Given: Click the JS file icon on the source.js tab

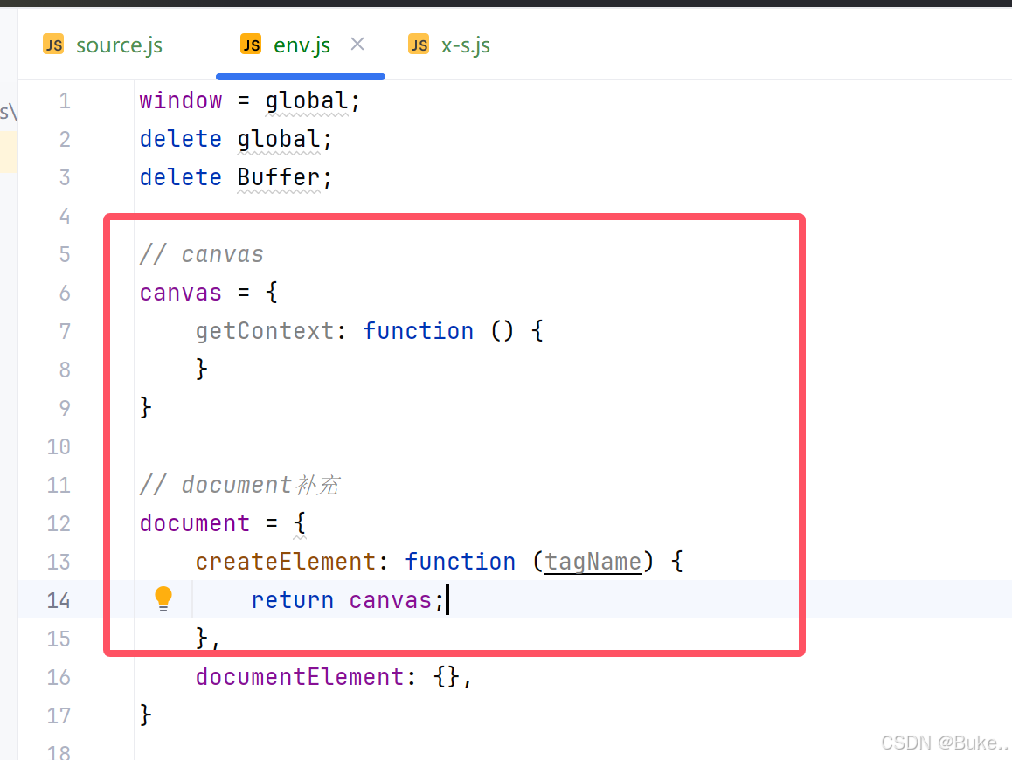Looking at the screenshot, I should tap(53, 44).
